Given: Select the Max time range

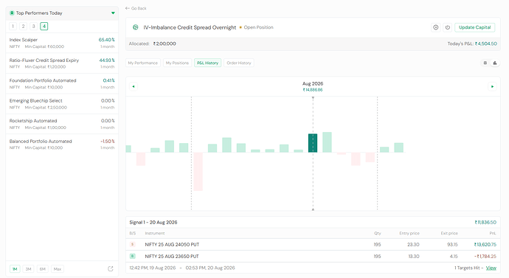Looking at the screenshot, I should (x=58, y=269).
